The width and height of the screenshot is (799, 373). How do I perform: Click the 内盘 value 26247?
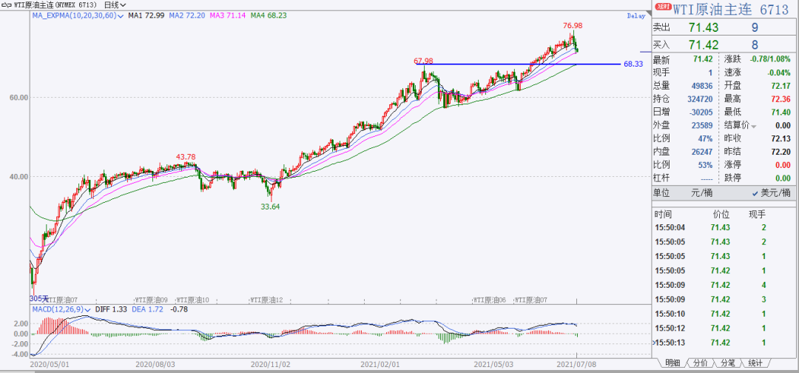(702, 152)
